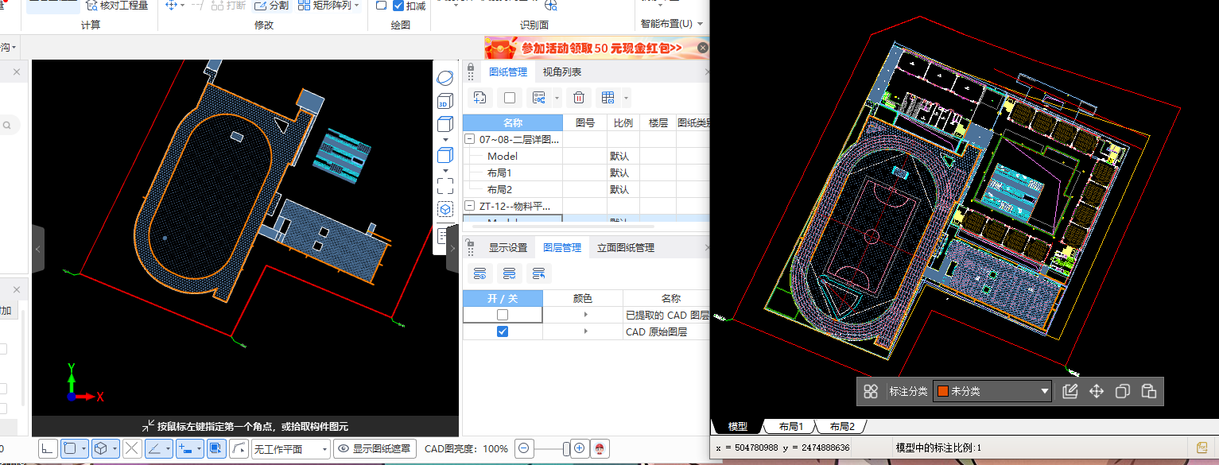Click the orbit view icon in the viewport toolbar

click(445, 77)
